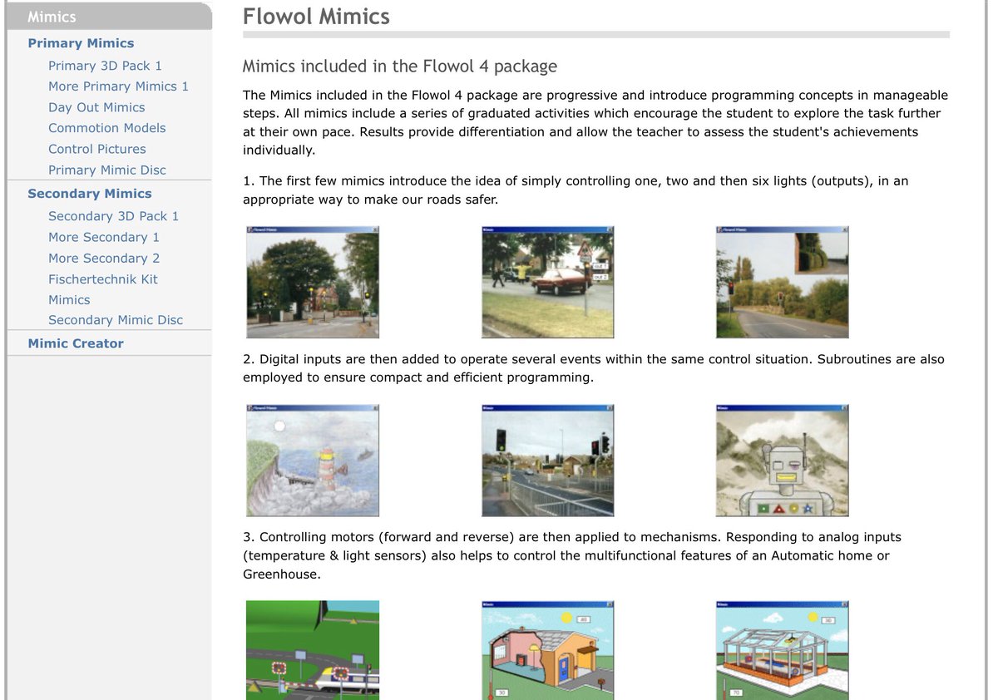Select 'Mimics included in the Flowol 4 package' heading
998x700 pixels.
click(399, 67)
